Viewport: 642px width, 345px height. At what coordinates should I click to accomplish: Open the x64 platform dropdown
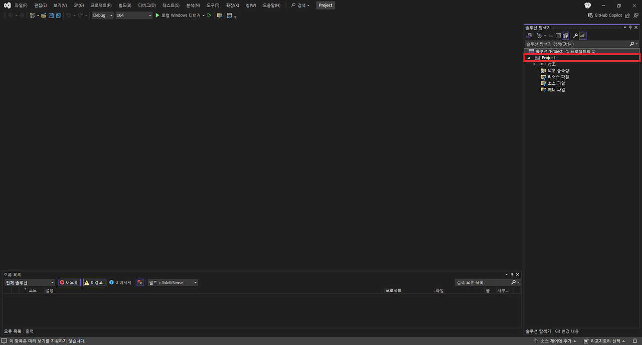(133, 15)
